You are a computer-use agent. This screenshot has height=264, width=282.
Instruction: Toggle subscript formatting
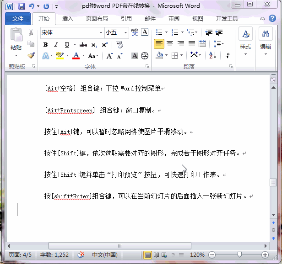[x=94, y=45]
